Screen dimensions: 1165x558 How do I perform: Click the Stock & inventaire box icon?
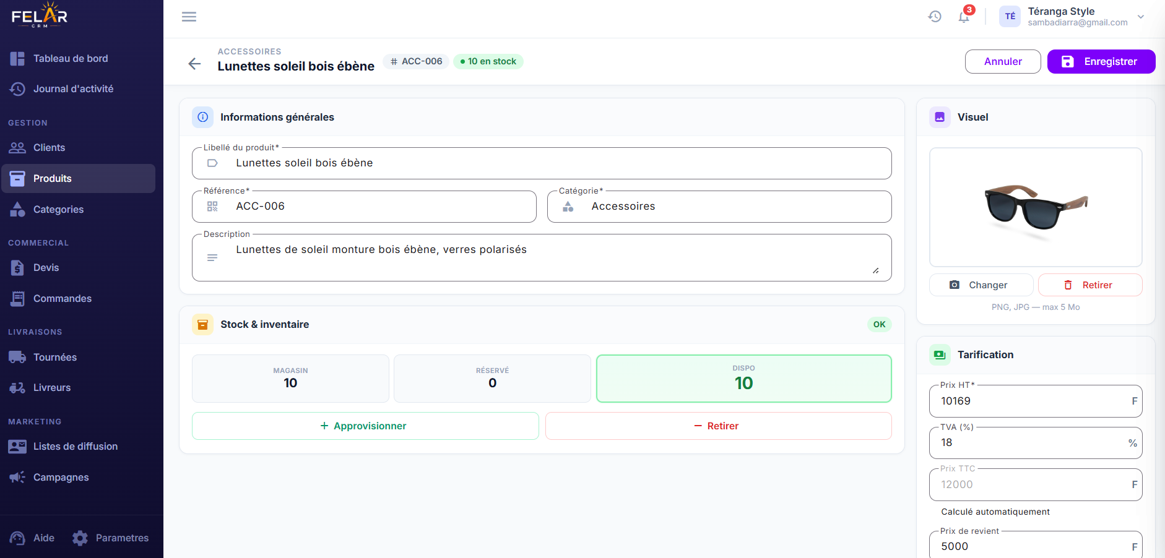(202, 324)
